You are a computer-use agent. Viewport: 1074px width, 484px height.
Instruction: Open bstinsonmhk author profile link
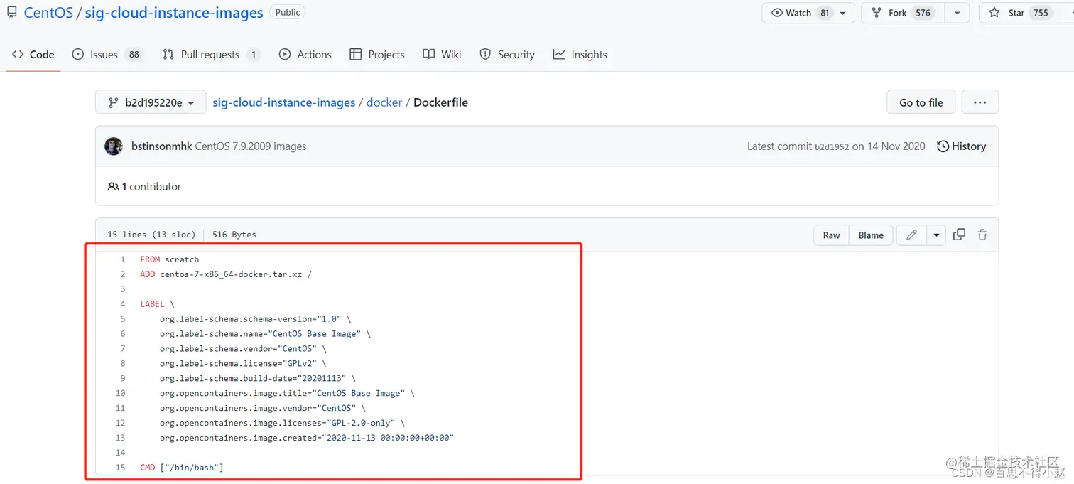[x=161, y=146]
